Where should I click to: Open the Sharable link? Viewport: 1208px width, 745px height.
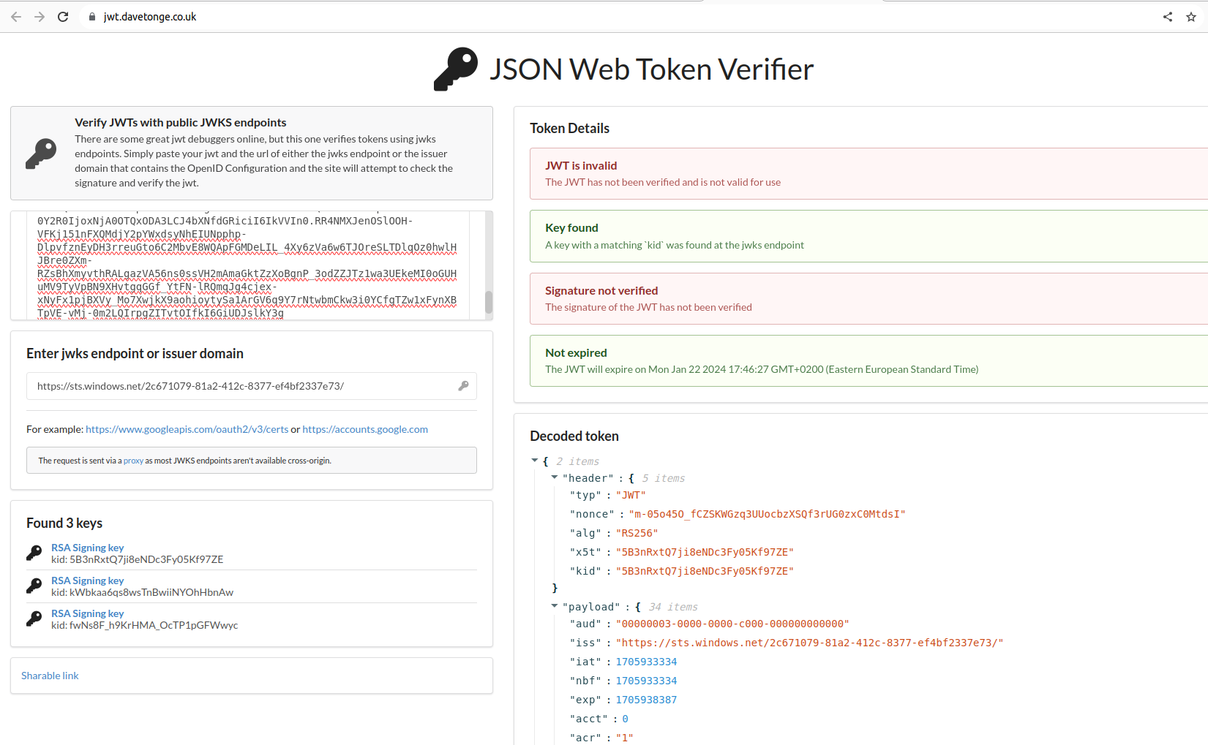click(49, 675)
